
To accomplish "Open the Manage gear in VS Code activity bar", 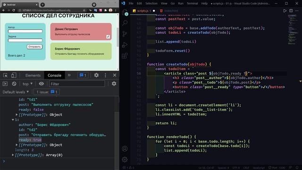I will click(125, 160).
